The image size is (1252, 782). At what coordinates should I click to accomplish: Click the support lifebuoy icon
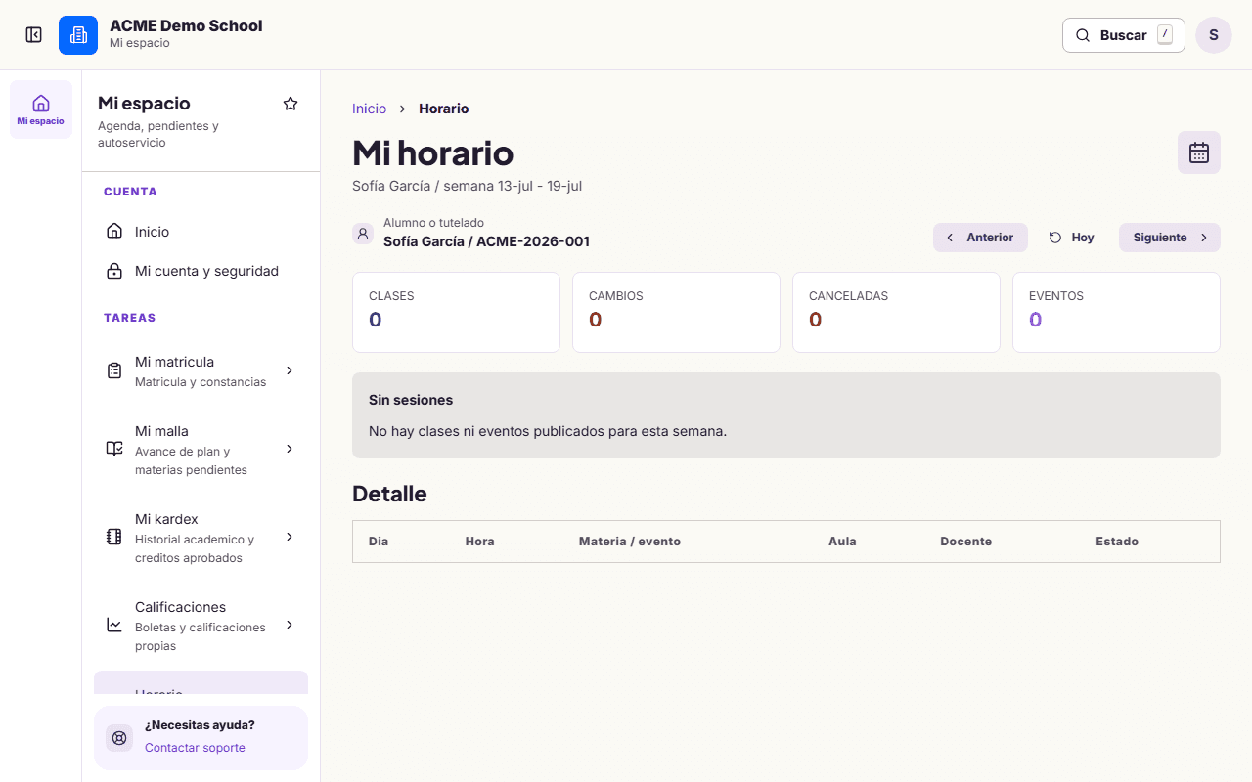(x=119, y=738)
